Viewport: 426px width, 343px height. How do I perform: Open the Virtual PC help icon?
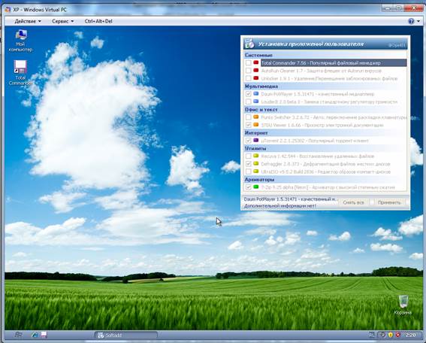click(x=411, y=21)
